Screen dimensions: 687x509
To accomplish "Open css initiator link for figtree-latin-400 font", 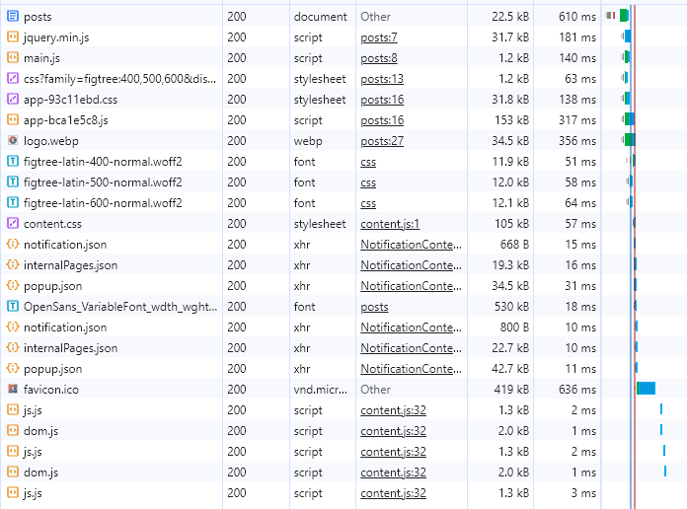I will 368,162.
